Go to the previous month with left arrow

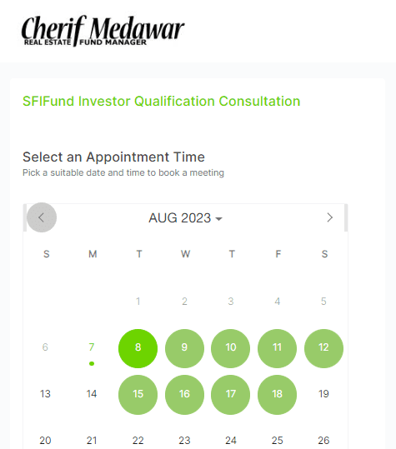click(42, 217)
